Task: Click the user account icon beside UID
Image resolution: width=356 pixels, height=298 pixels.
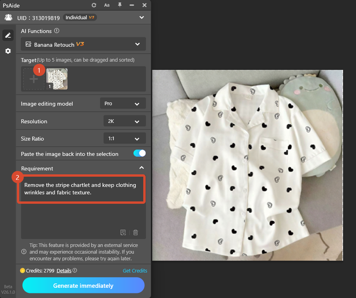Action: [x=8, y=17]
